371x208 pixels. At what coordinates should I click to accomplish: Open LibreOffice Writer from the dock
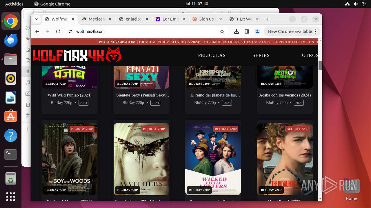click(11, 97)
